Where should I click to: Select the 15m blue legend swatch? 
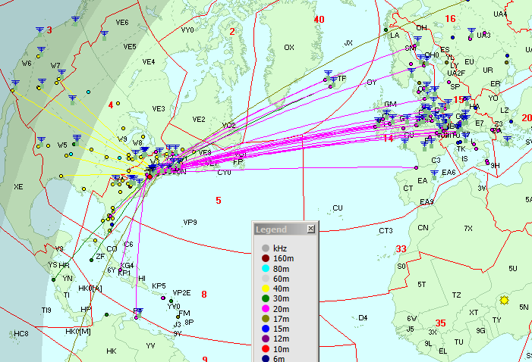click(x=266, y=329)
